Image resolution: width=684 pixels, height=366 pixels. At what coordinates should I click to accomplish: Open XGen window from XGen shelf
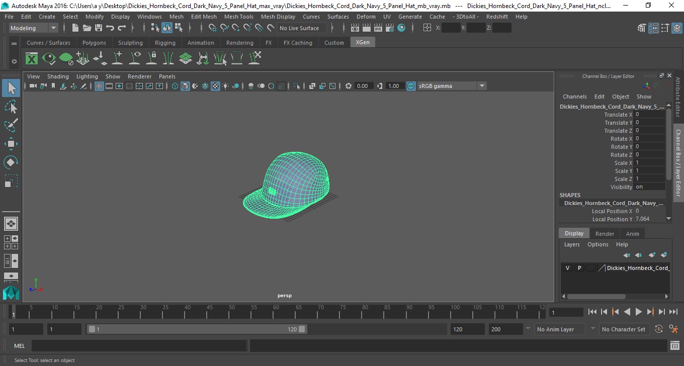click(32, 59)
